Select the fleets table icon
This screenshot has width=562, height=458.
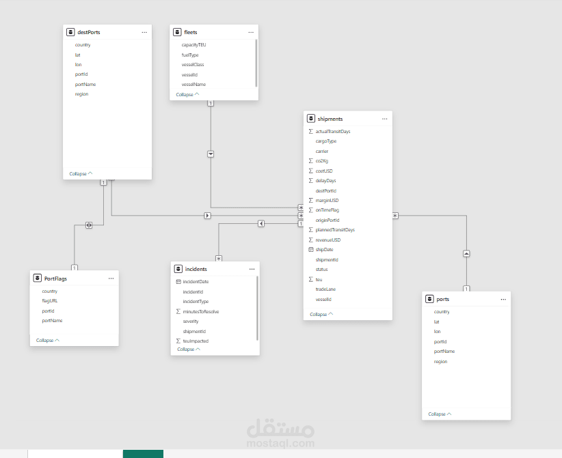tap(177, 32)
